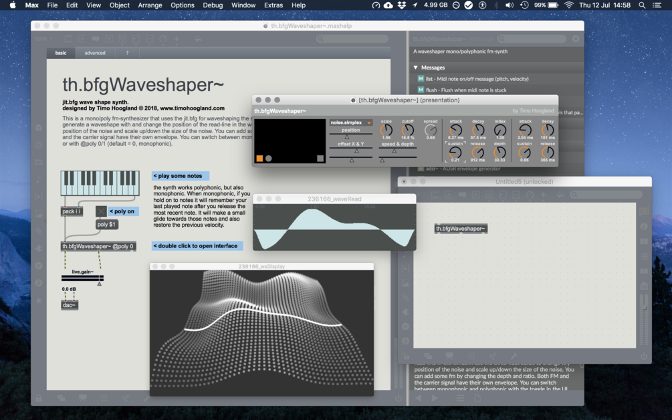672x420 pixels.
Task: Toggle the grey circle button in synth display
Action: (x=269, y=158)
